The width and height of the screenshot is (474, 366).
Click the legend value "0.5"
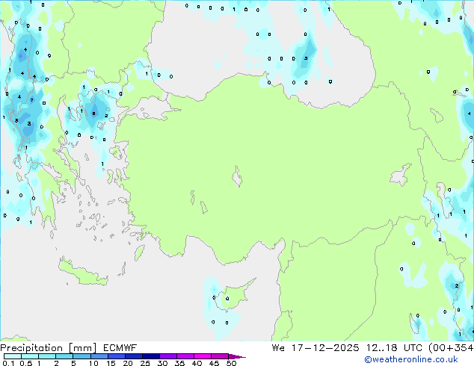tap(26, 363)
